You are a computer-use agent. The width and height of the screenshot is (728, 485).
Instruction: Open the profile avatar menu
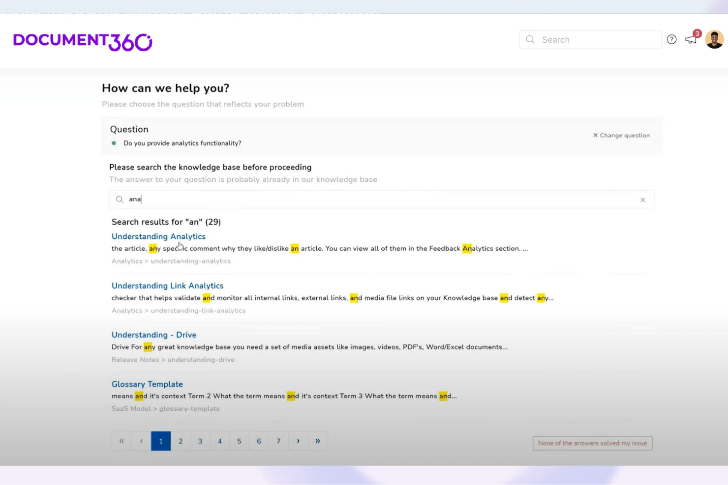714,39
